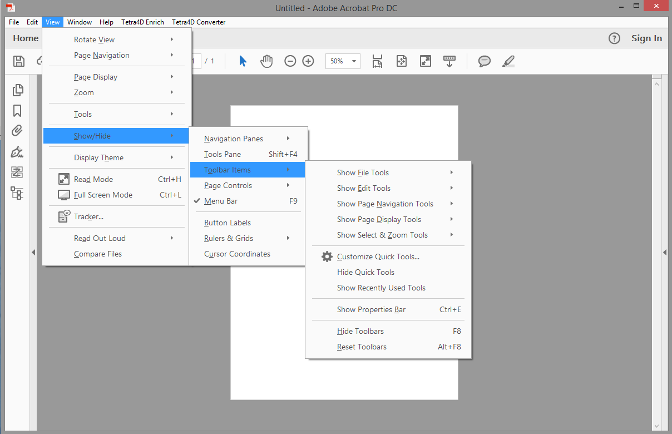The width and height of the screenshot is (672, 434).
Task: Open the Tetra4D Enrich menu
Action: [142, 22]
